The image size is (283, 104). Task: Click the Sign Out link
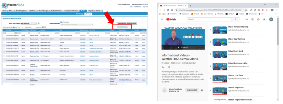(145, 7)
